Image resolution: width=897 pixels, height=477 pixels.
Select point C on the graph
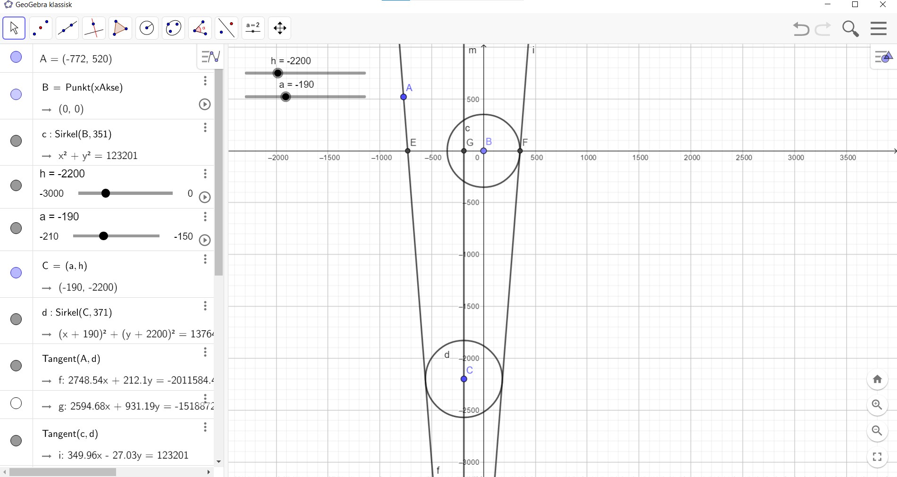464,379
